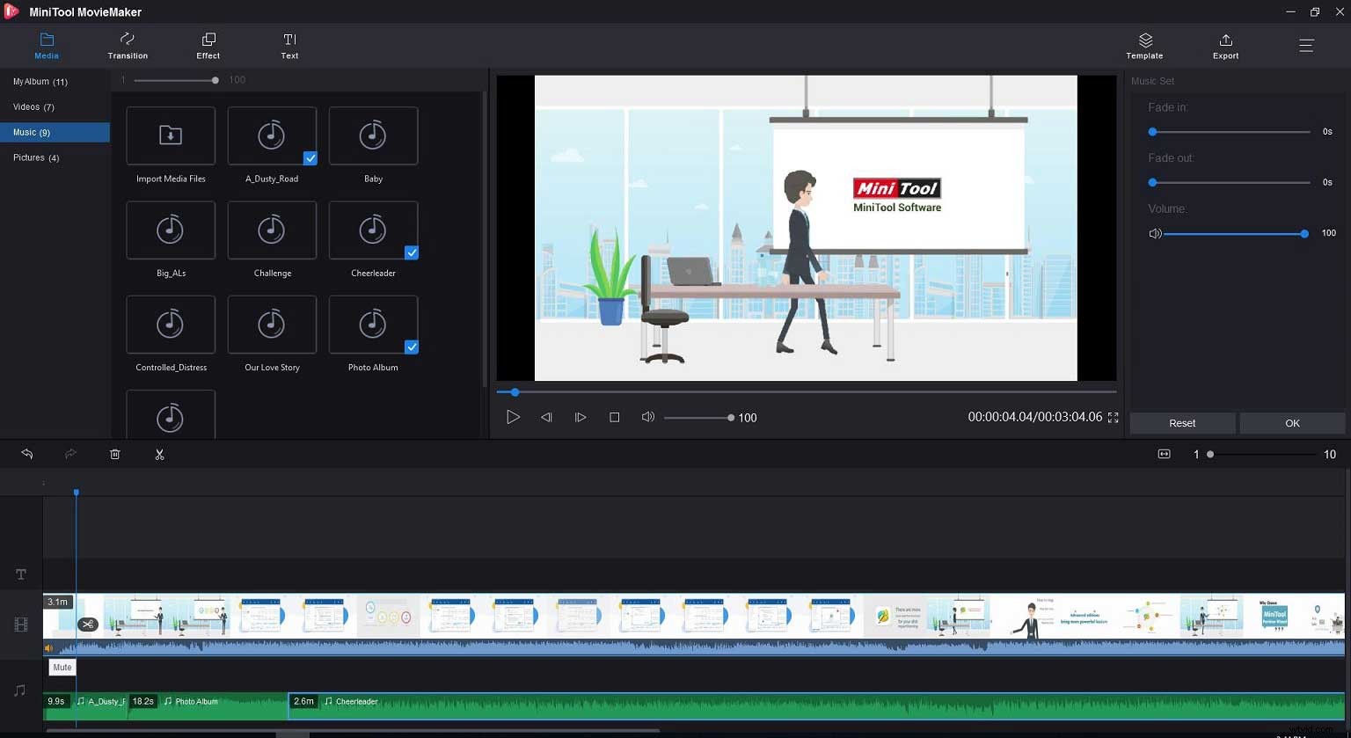This screenshot has width=1351, height=738.
Task: Adjust the Volume slider in Music Set
Action: (1304, 234)
